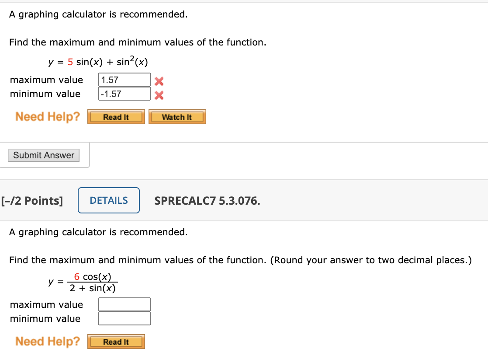488x363 pixels.
Task: Click the 2 + sin(x) denominator
Action: click(93, 288)
